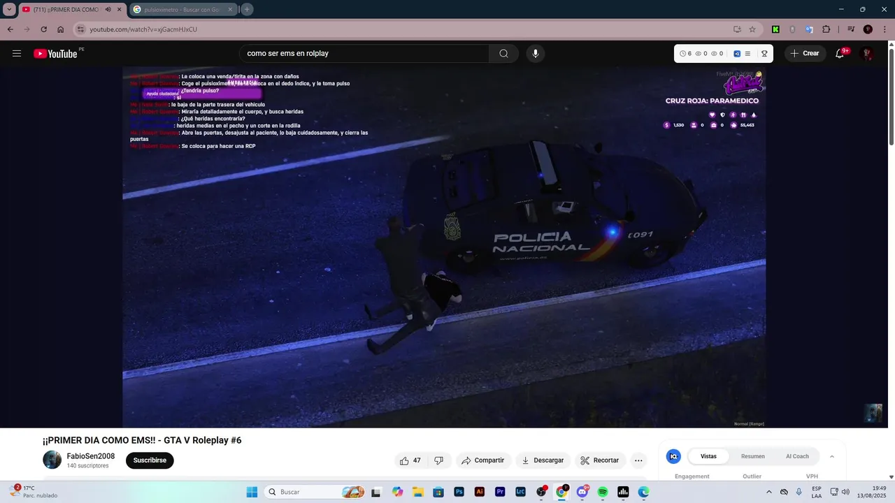
Task: Open FabioSen2008 channel link
Action: pyautogui.click(x=91, y=456)
